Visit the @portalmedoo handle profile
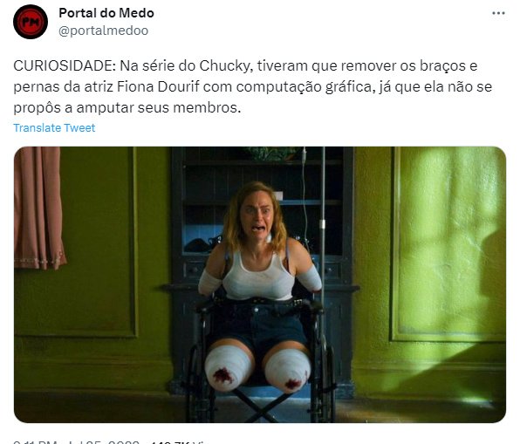The height and width of the screenshot is (444, 520). (x=104, y=31)
